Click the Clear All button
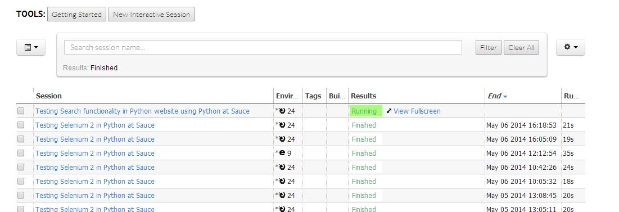The image size is (619, 212). point(521,47)
